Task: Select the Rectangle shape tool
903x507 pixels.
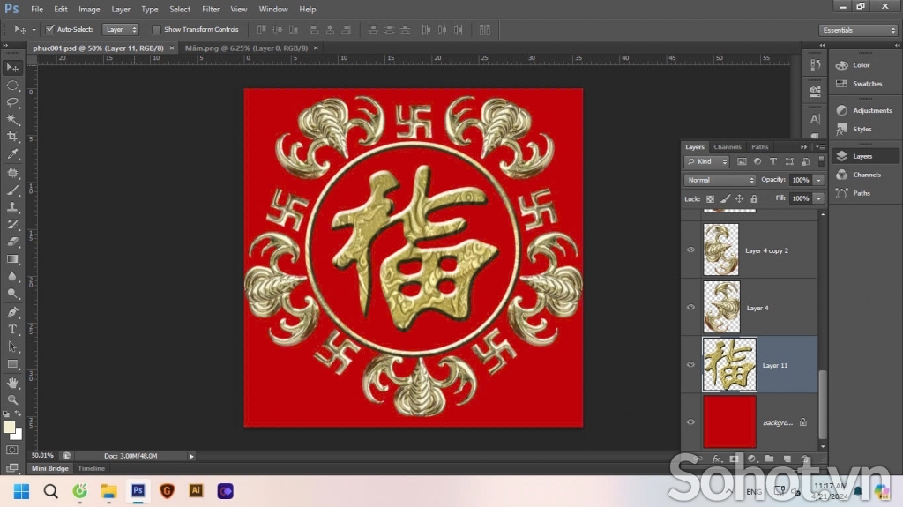Action: [12, 364]
